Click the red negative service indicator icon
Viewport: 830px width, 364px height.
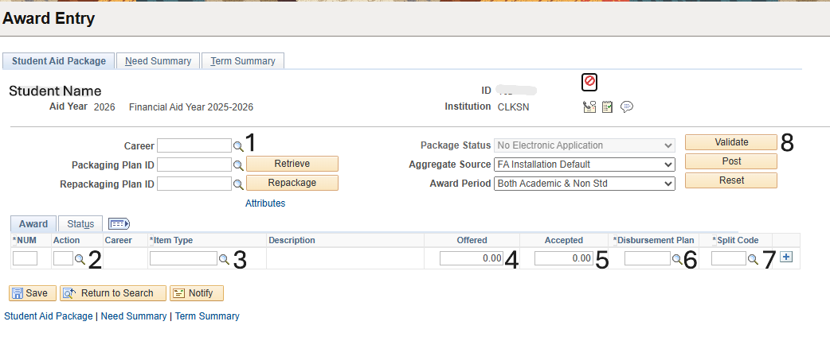click(x=589, y=81)
